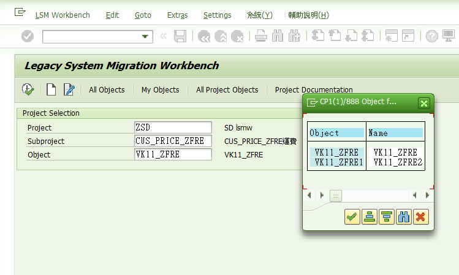Click the Change Entry pencil icon
This screenshot has height=275, width=459.
pos(69,89)
